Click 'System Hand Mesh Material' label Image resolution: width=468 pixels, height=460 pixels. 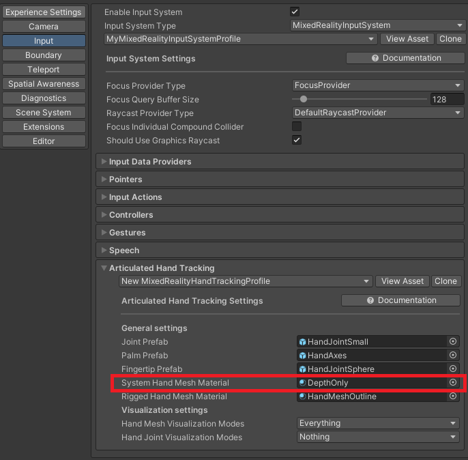pyautogui.click(x=175, y=383)
